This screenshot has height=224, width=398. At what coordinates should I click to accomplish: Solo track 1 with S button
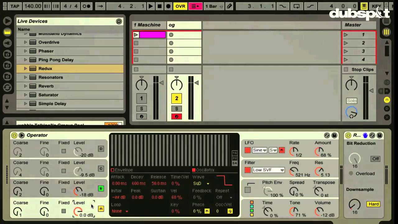[141, 109]
